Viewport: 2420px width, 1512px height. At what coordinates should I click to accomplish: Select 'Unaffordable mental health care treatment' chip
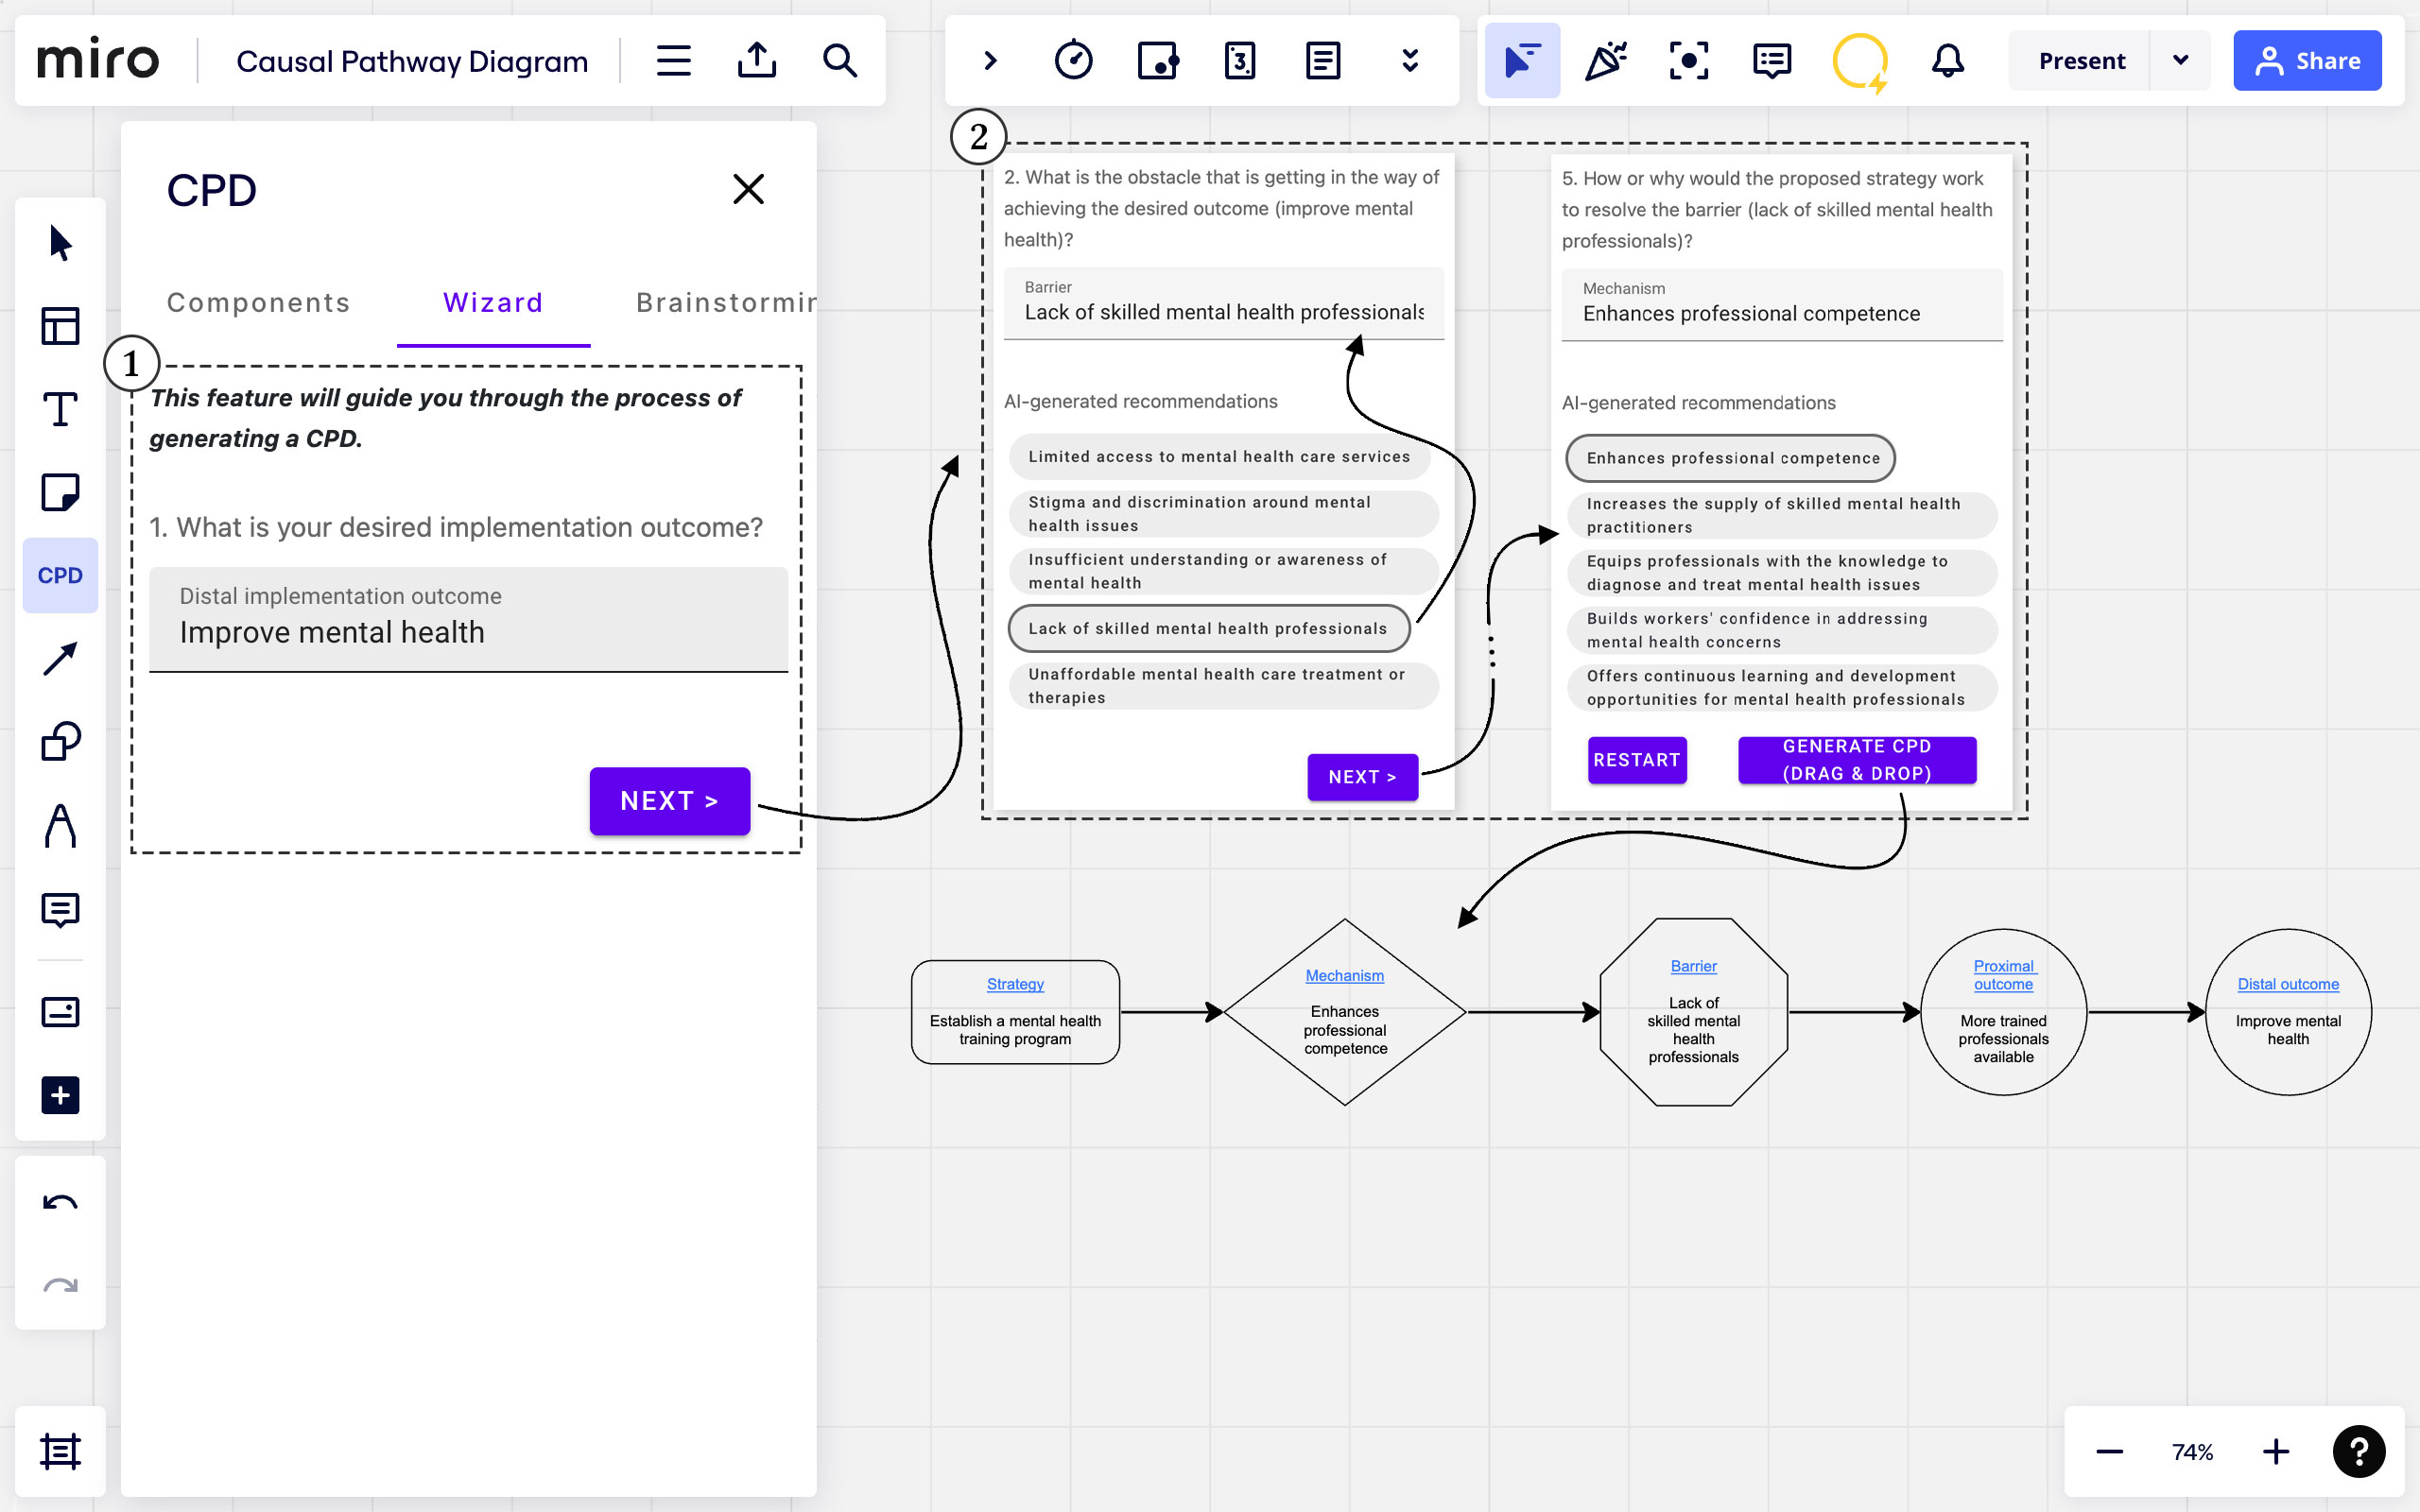[1224, 686]
